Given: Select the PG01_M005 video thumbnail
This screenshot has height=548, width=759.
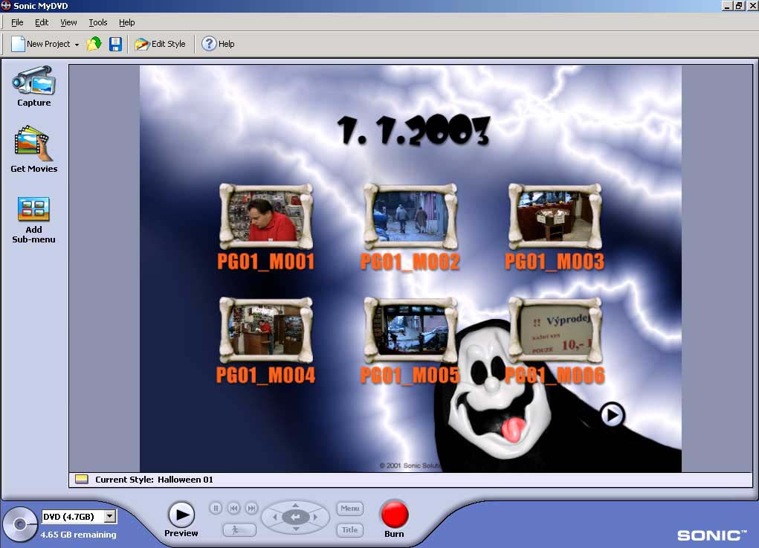Looking at the screenshot, I should point(410,329).
